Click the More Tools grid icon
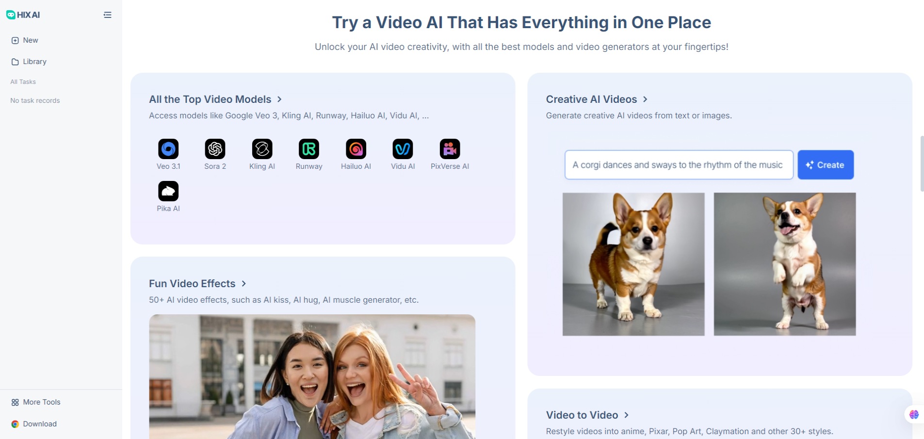The image size is (924, 439). (x=15, y=402)
